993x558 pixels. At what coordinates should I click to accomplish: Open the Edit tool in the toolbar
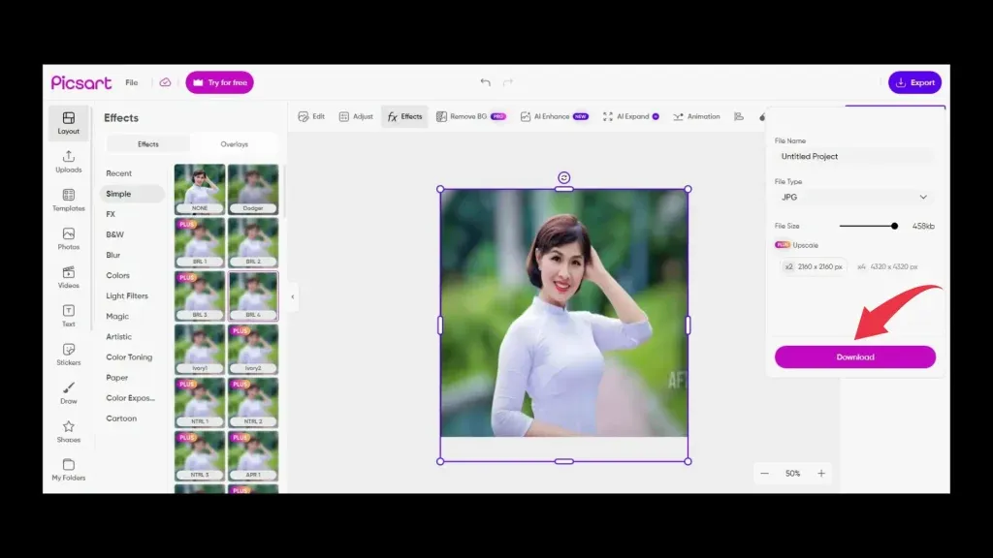click(311, 116)
